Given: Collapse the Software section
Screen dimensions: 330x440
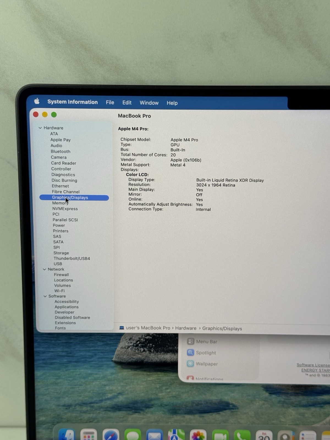Looking at the screenshot, I should click(x=45, y=296).
